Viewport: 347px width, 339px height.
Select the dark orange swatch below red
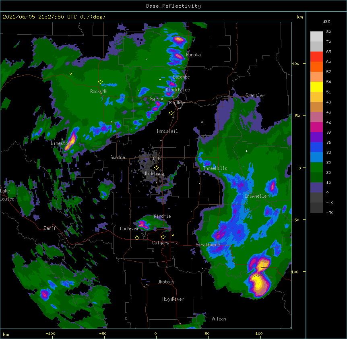[x=316, y=66]
